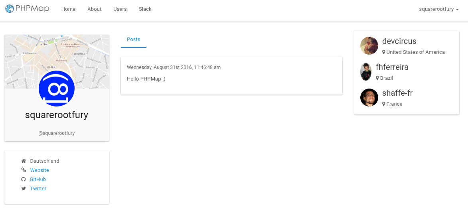Open devcircus avatar picture
The image size is (468, 215).
tap(369, 45)
